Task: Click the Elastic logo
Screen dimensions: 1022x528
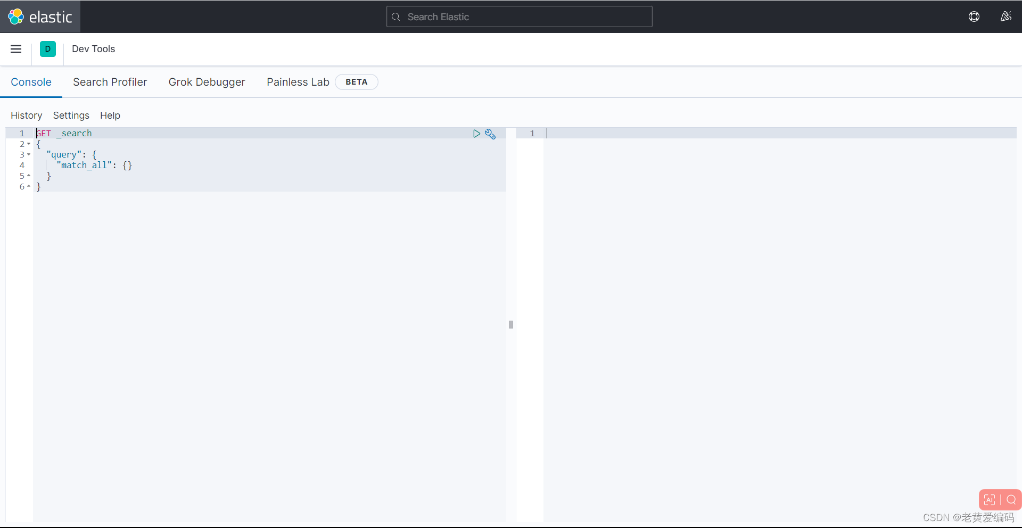Action: (x=40, y=17)
